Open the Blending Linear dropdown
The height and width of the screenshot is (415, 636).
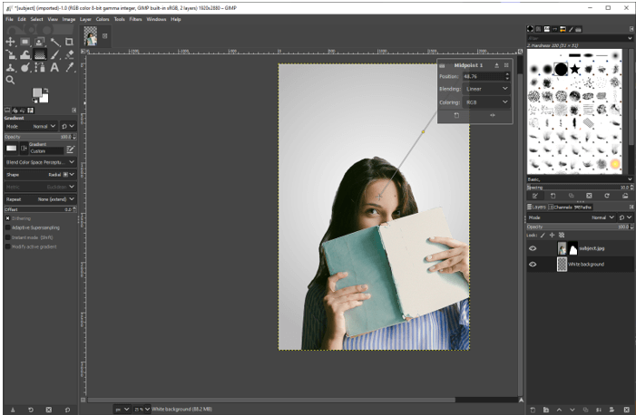pyautogui.click(x=486, y=89)
